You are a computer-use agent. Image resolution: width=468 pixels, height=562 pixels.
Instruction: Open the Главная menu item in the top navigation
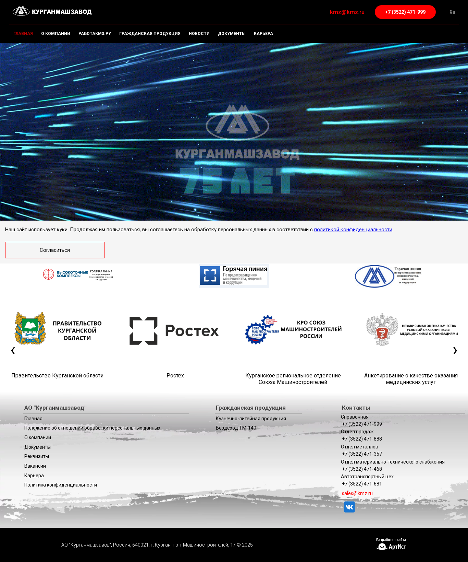coord(23,34)
